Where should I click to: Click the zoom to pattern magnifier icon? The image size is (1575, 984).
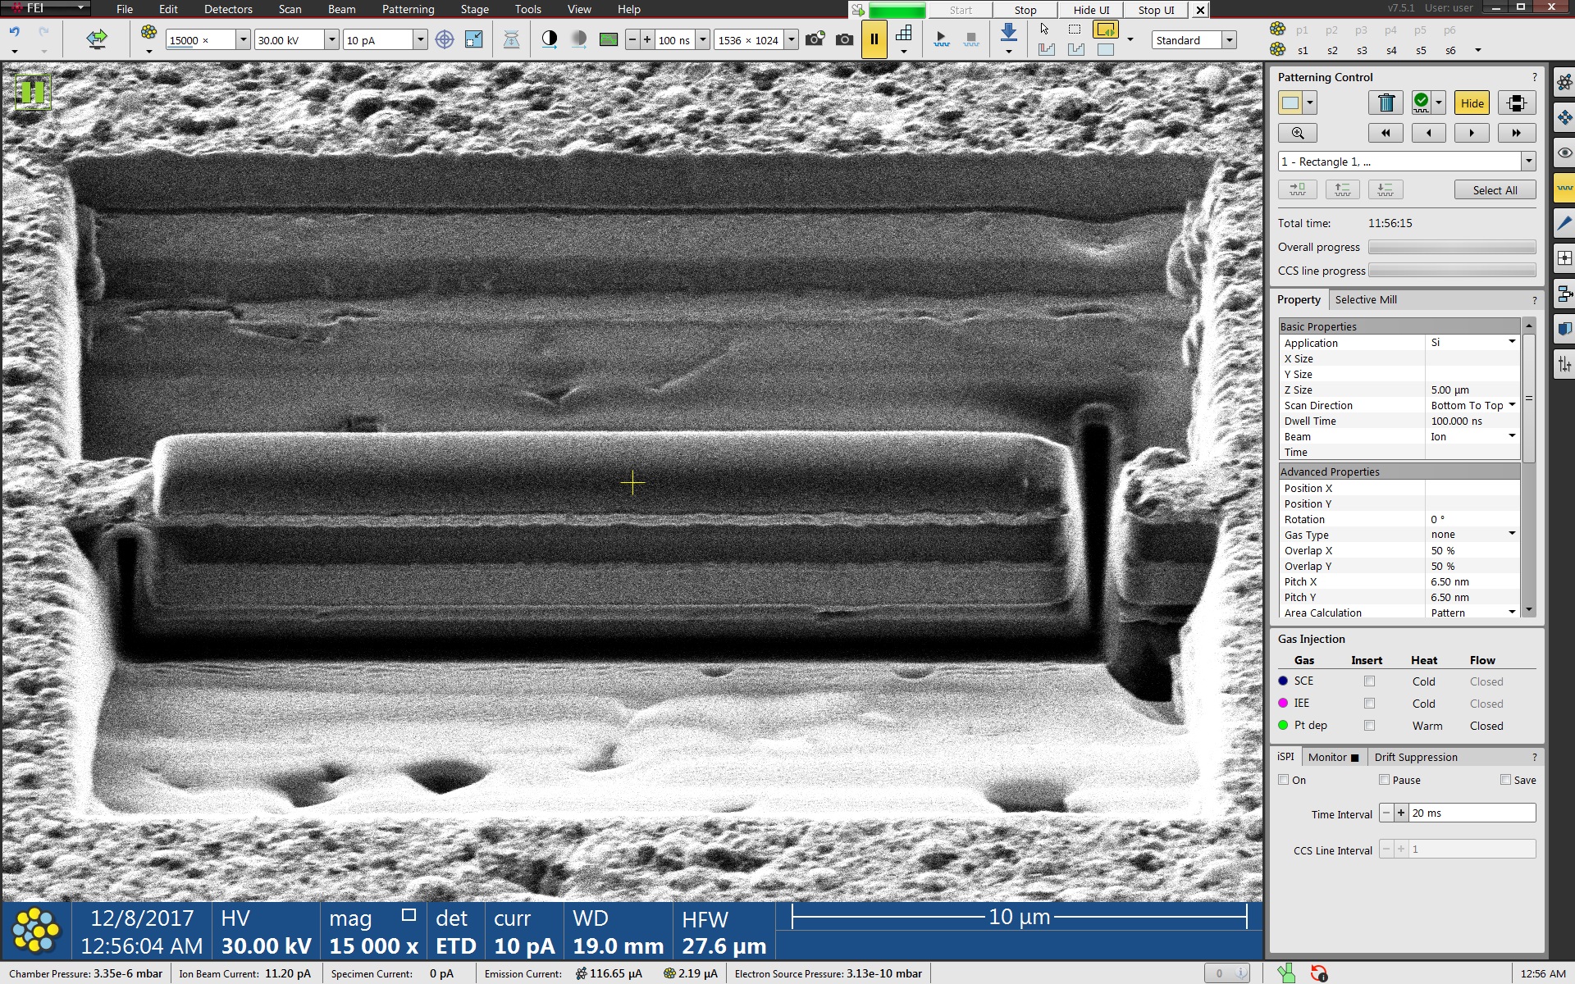(1297, 133)
